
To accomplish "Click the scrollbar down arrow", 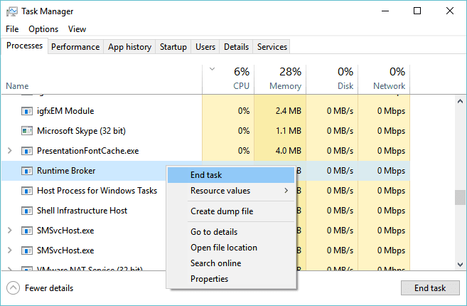I will 460,265.
